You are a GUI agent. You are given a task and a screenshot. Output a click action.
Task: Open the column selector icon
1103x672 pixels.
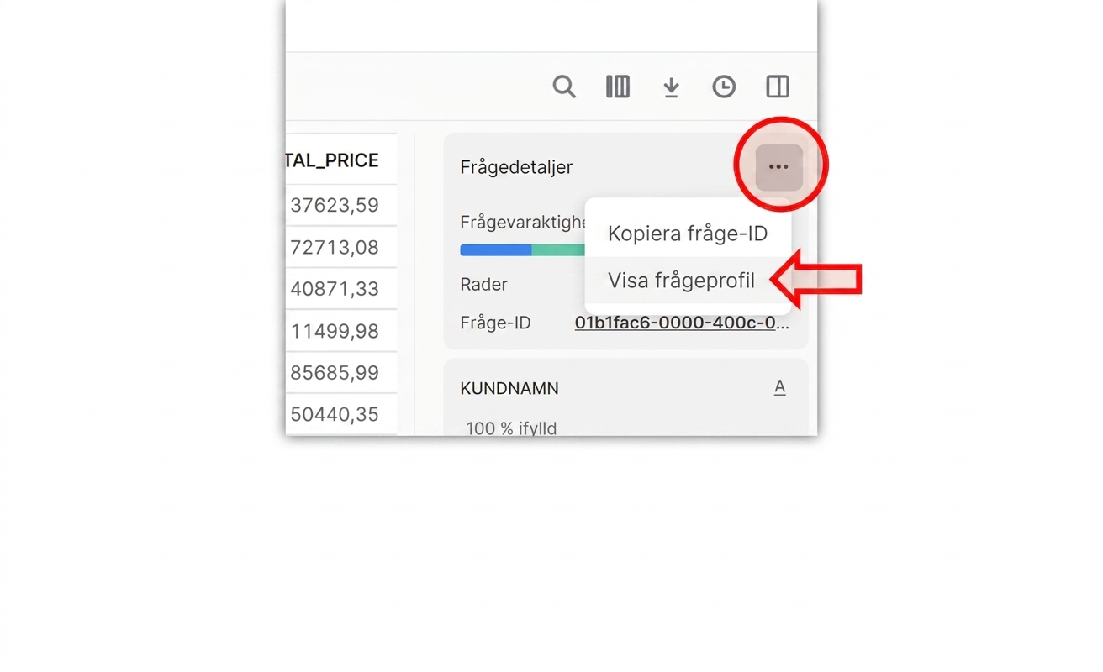coord(618,87)
